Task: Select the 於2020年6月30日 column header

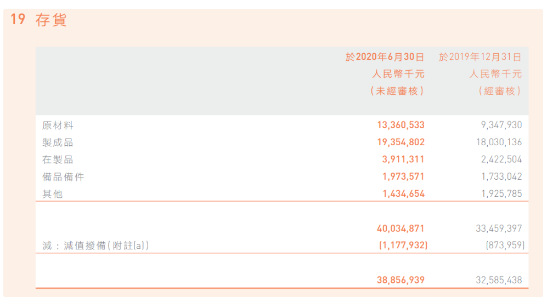Action: (x=385, y=57)
